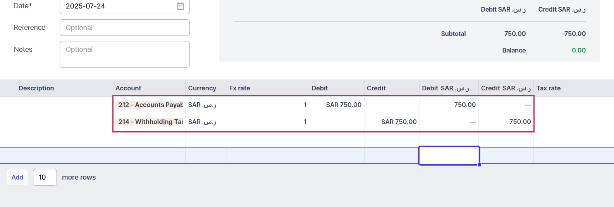Click into the Notes text area
The image size is (614, 207).
[x=124, y=54]
